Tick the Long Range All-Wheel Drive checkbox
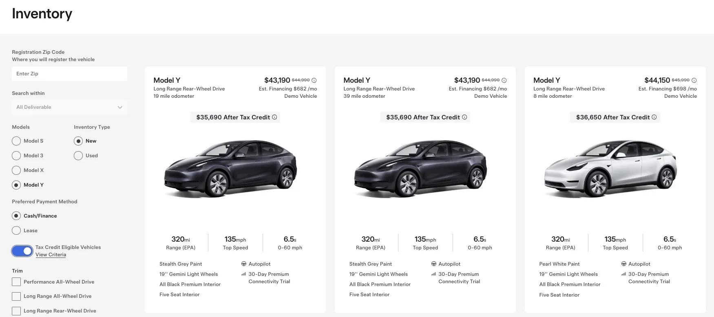The height and width of the screenshot is (317, 714). (16, 296)
